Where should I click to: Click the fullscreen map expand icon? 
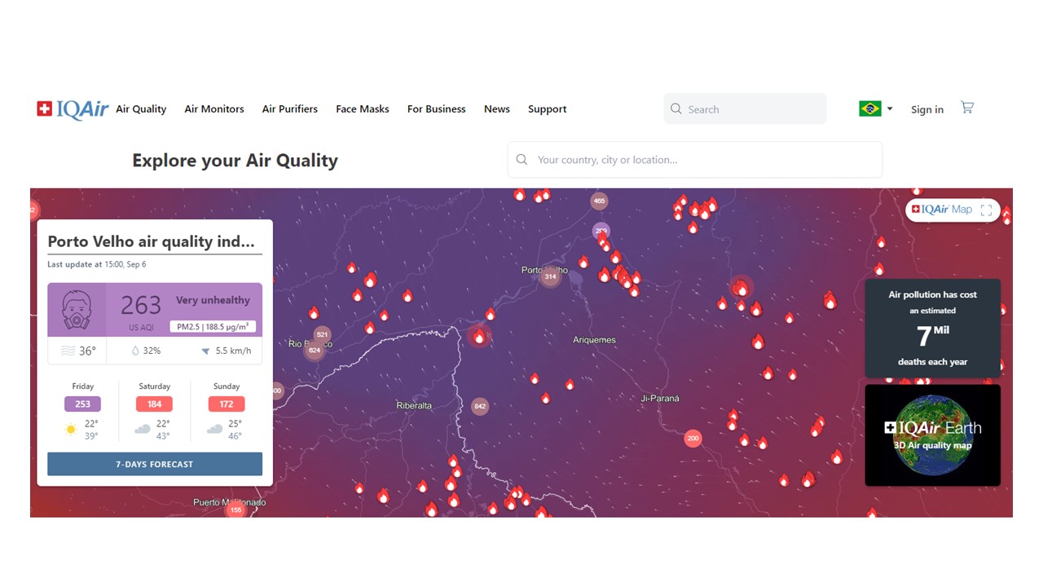pyautogui.click(x=986, y=210)
